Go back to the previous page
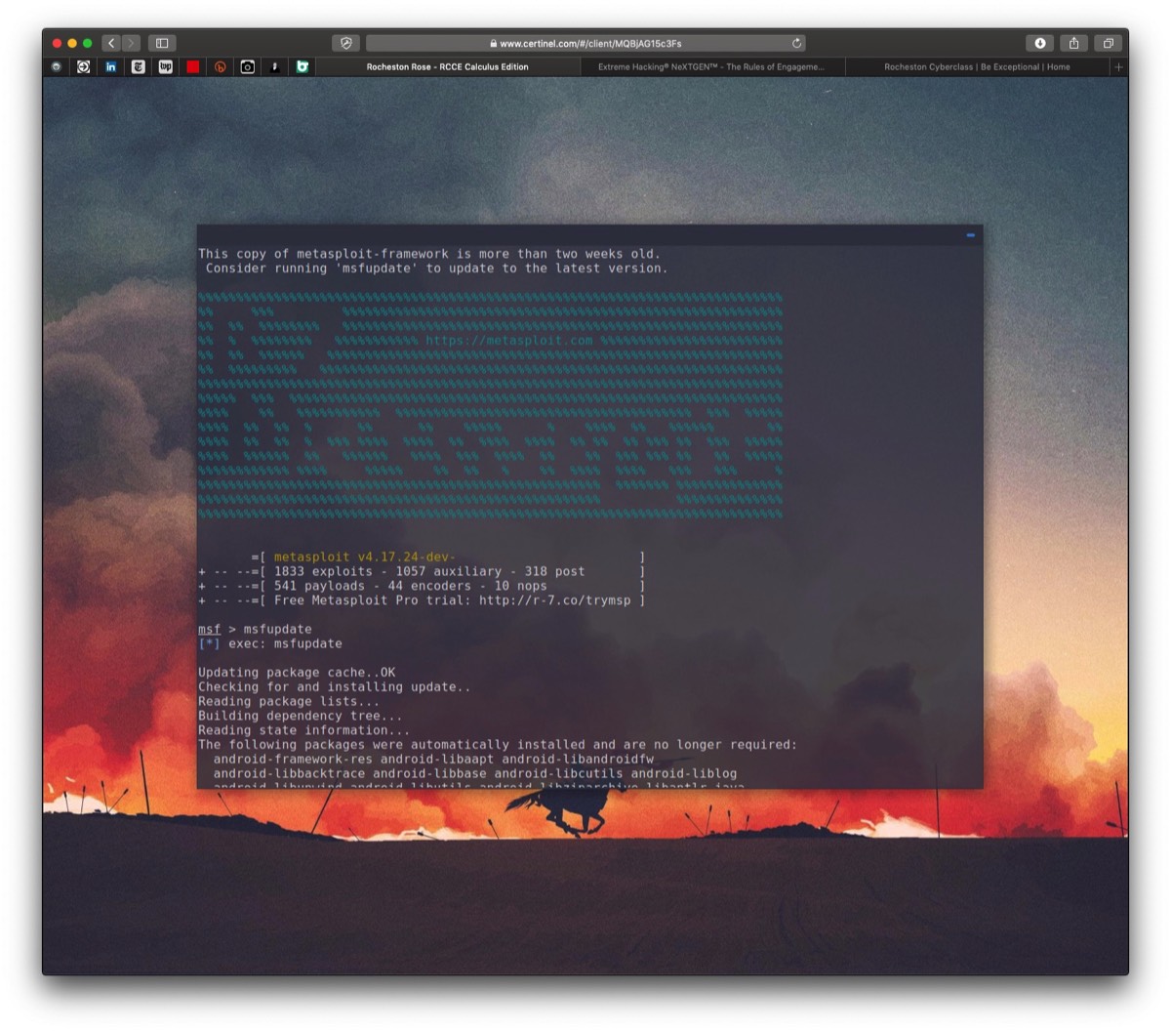 tap(111, 43)
